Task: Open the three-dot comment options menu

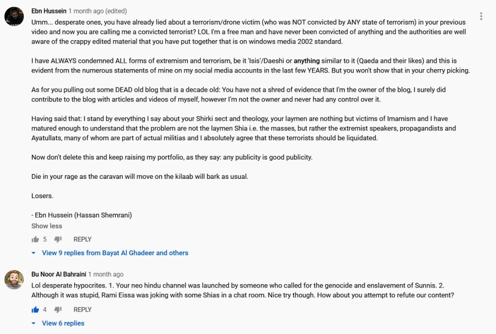Action: [481, 16]
